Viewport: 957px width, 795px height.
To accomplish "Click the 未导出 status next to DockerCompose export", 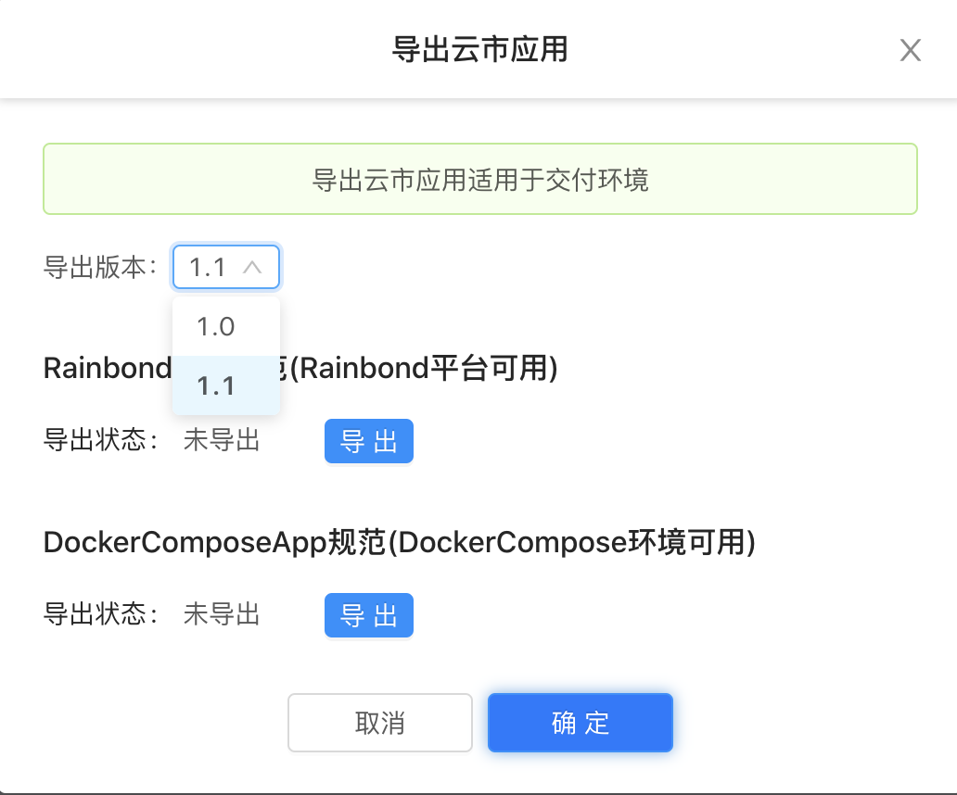I will point(220,614).
